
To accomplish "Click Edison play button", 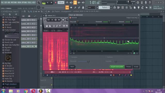I will [52, 20].
